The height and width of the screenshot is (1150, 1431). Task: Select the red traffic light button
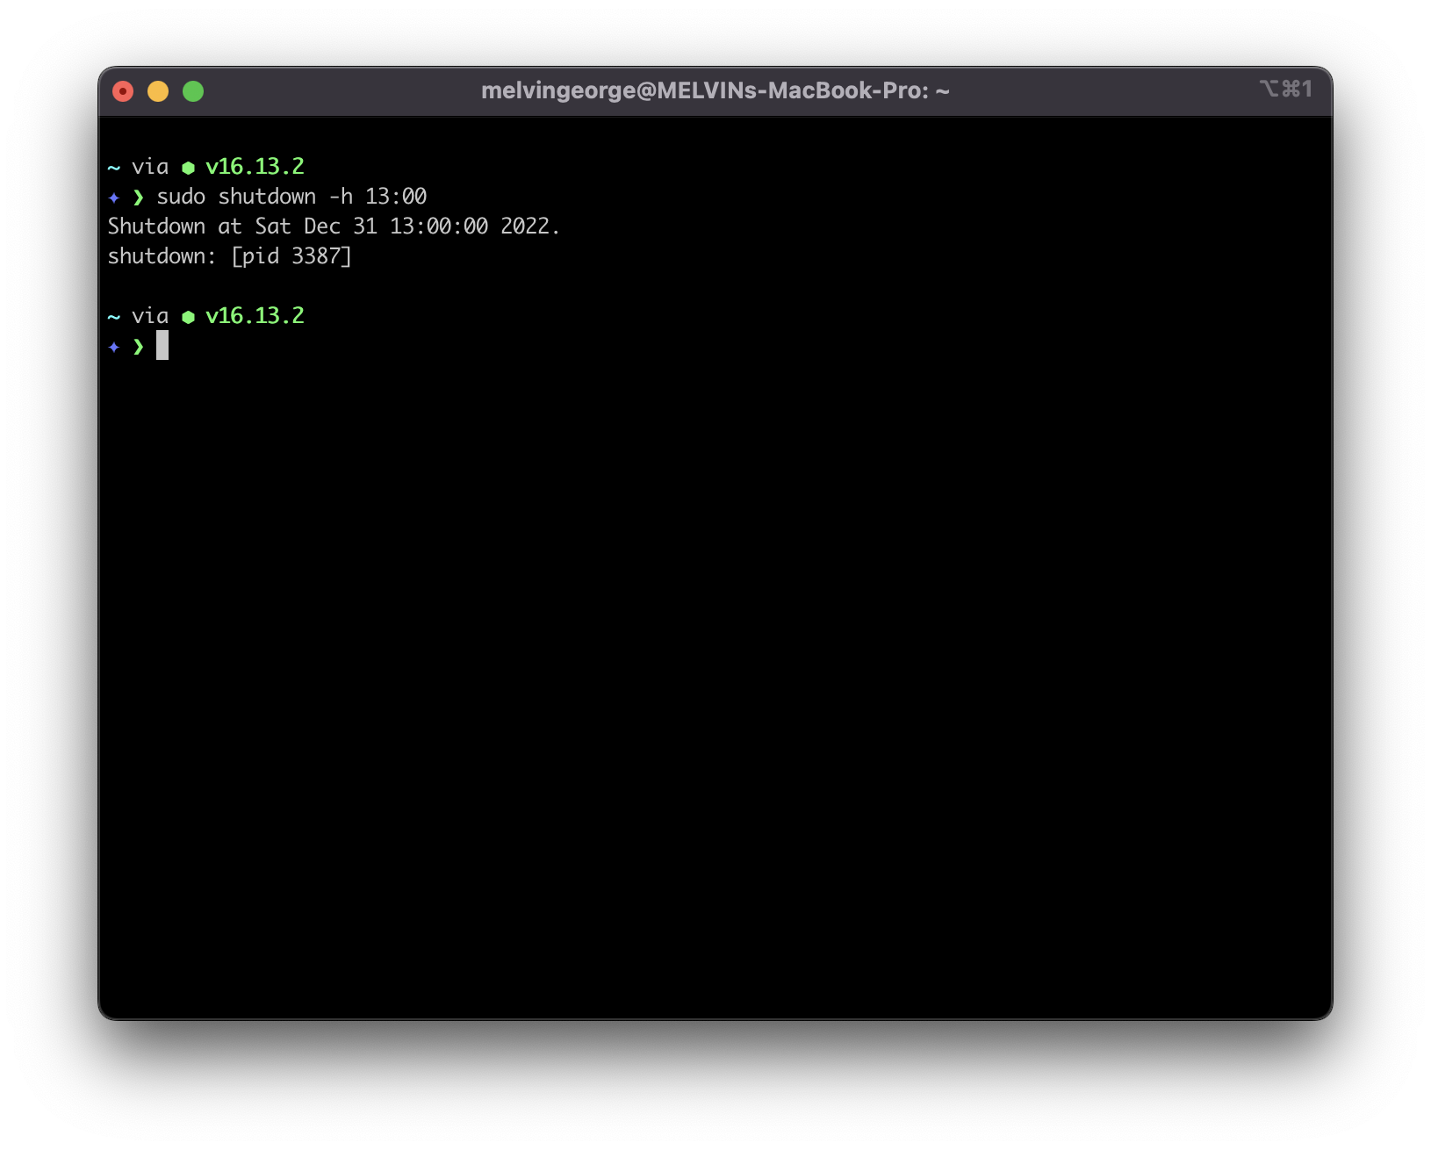pyautogui.click(x=123, y=90)
